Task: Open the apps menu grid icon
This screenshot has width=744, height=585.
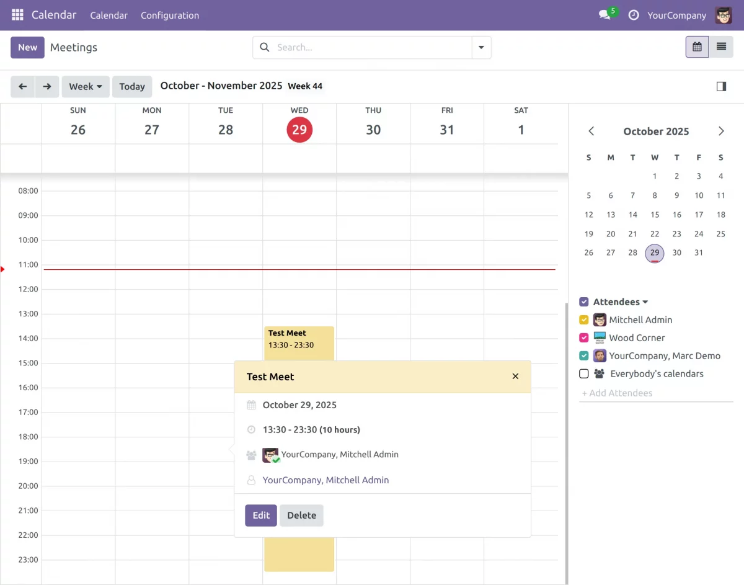Action: [x=17, y=15]
